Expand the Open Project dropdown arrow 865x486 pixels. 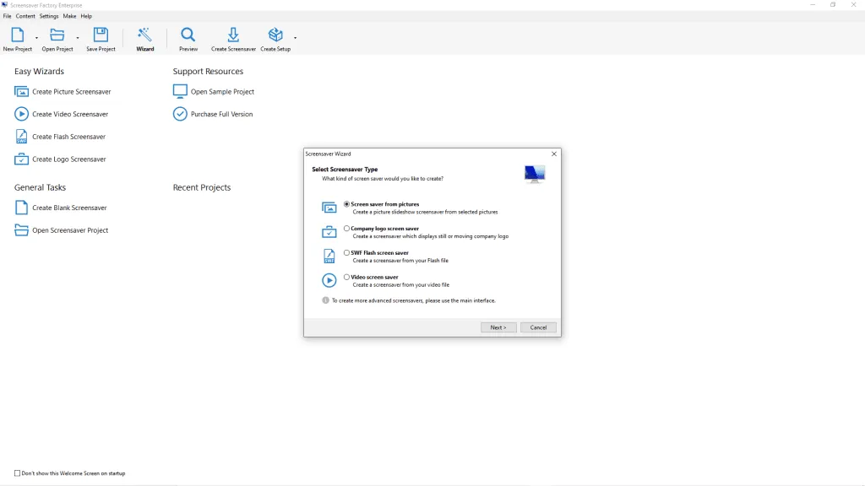(x=78, y=38)
